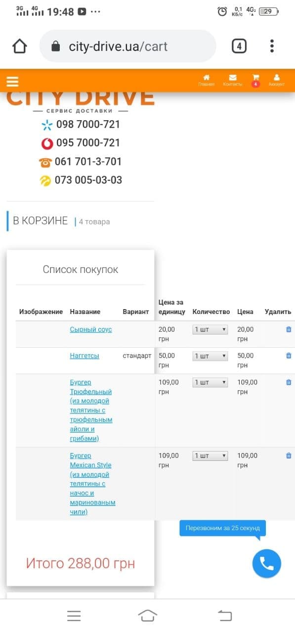Call the number 095 7000-721

pos(88,143)
